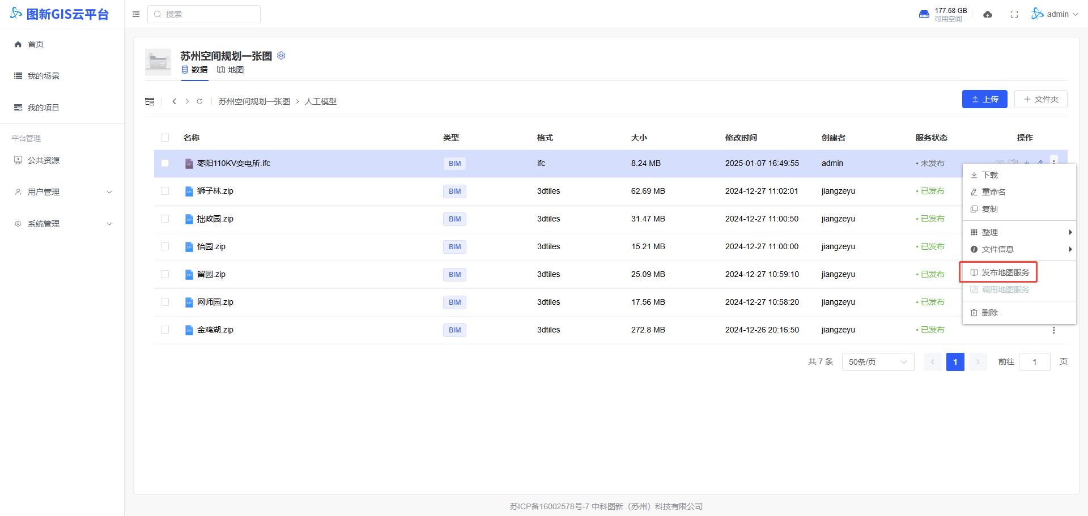Click the 文件夹 new folder button
Viewport: 1088px width, 516px height.
(x=1040, y=99)
